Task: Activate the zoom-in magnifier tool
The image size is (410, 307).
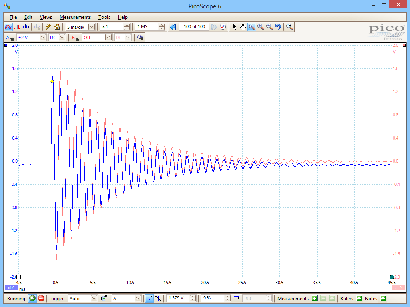Action: click(260, 27)
